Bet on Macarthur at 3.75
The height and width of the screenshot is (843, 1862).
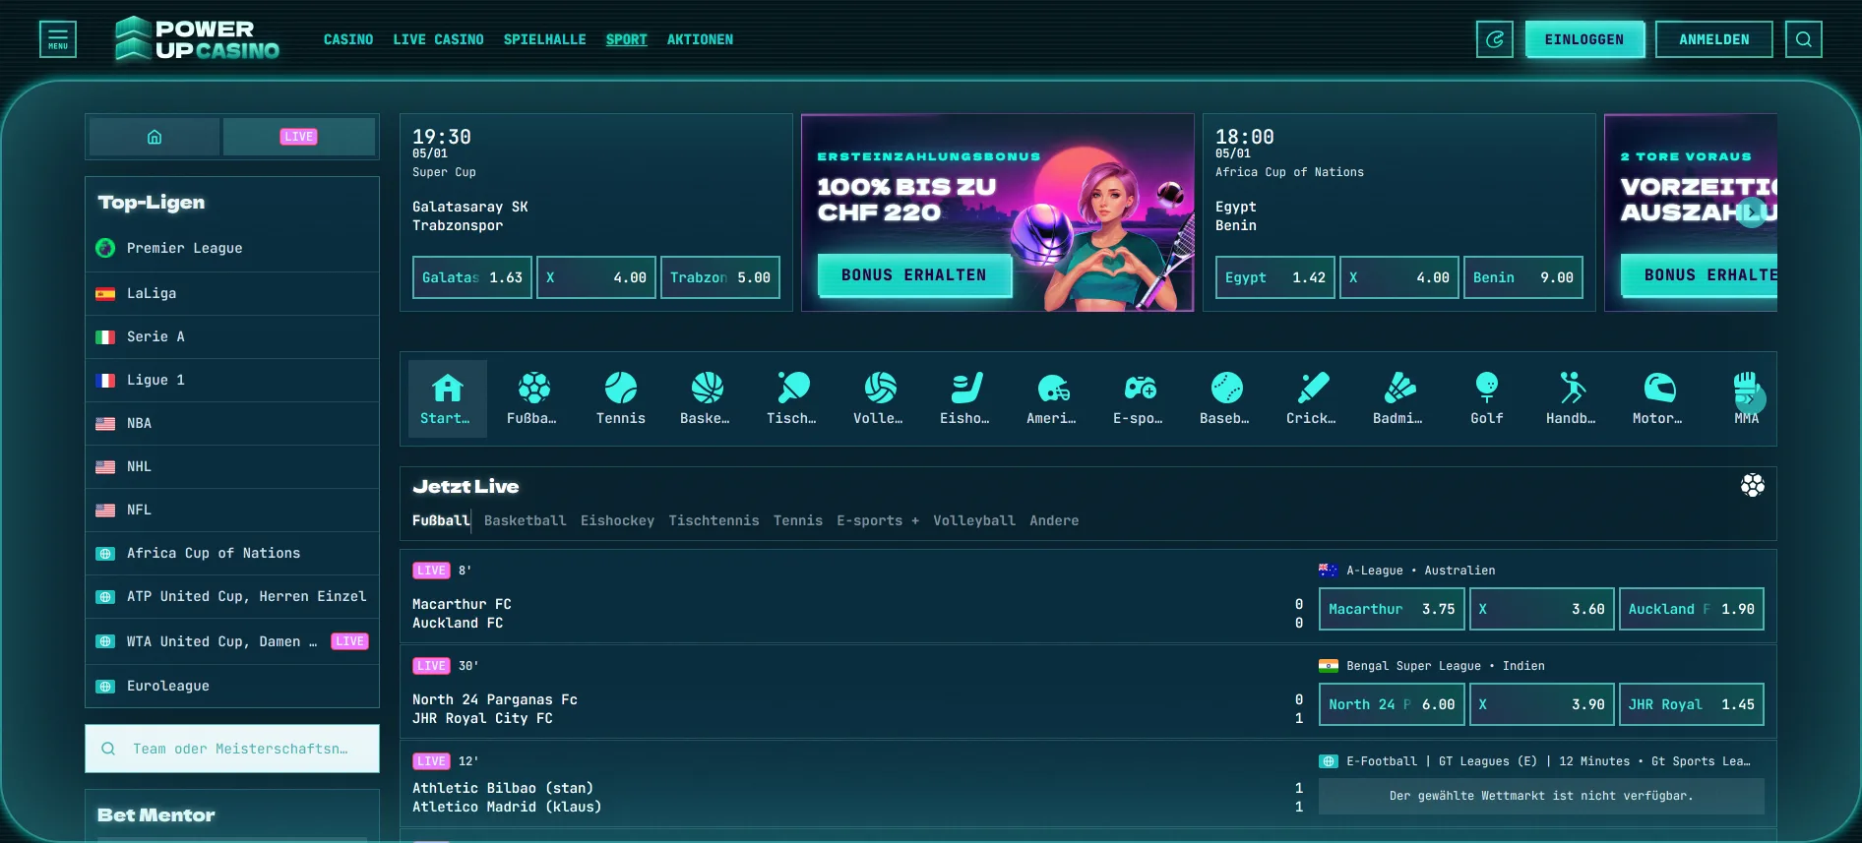(x=1392, y=609)
